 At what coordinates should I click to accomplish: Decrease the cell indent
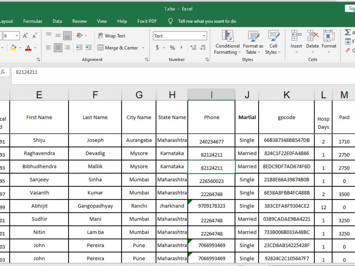pyautogui.click(x=79, y=48)
